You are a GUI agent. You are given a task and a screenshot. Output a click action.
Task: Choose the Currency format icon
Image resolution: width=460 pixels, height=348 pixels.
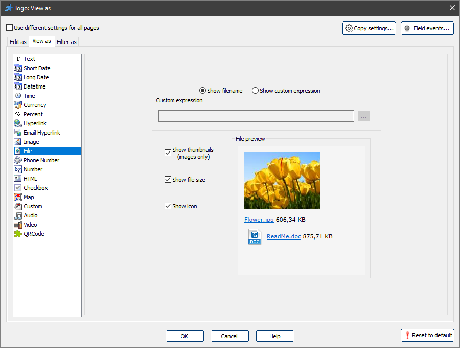18,104
